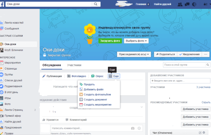The height and width of the screenshot is (135, 211).
Task: Click last Добавить участника button
Action: point(196,125)
